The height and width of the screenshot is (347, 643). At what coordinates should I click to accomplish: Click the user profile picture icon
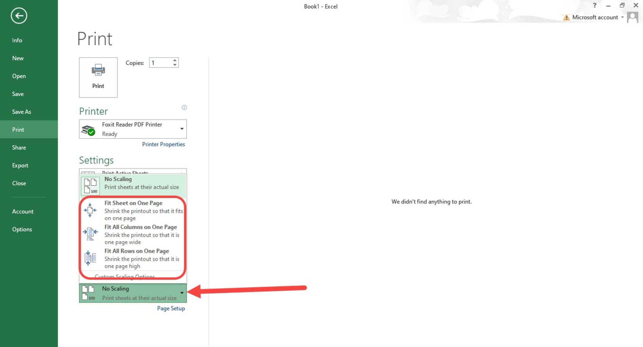point(633,17)
